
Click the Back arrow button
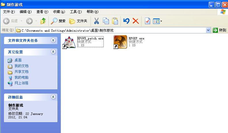[x=6, y=21]
